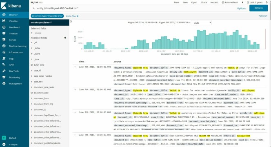Viewport: 271px width, 147px height.
Task: Open the APM section
Action: pyautogui.click(x=15, y=65)
